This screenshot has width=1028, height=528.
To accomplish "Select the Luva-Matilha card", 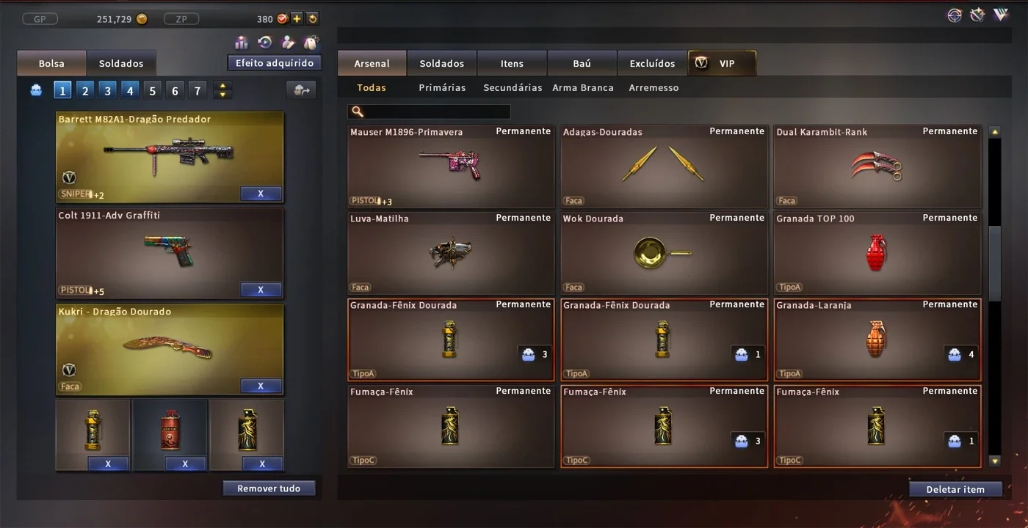I will [451, 253].
